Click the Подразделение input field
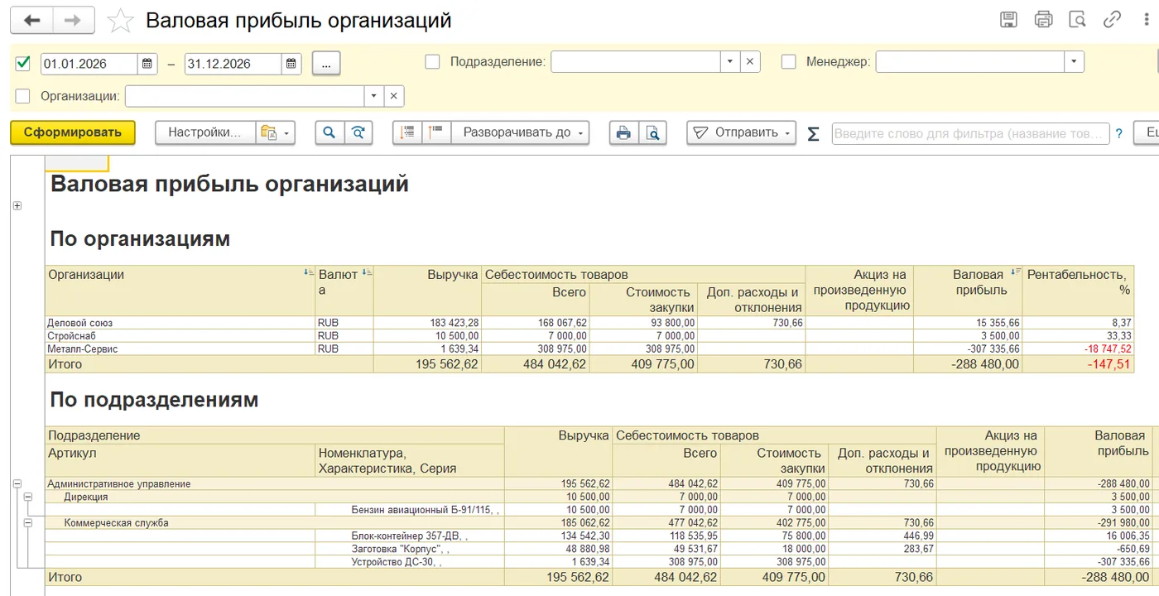1159x596 pixels. click(636, 62)
